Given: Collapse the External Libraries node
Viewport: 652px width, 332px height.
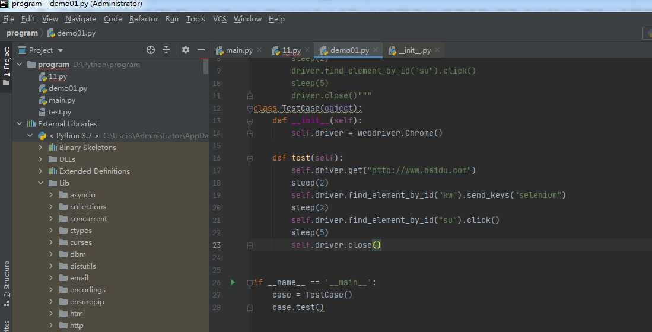Looking at the screenshot, I should [19, 124].
